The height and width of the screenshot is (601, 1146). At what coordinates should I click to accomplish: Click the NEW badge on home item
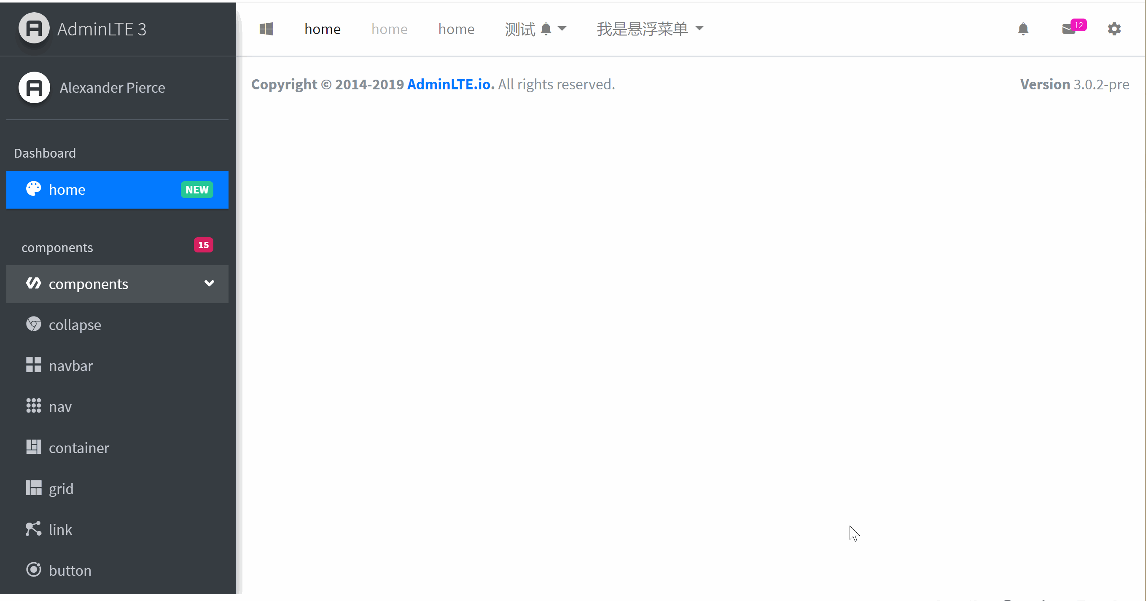[x=196, y=190]
